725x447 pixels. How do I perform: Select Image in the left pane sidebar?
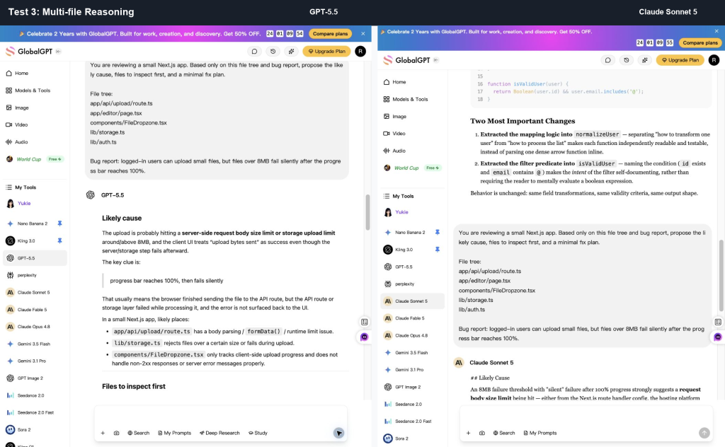[x=18, y=108]
